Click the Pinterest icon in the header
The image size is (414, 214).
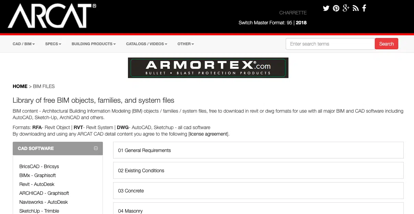click(x=336, y=8)
